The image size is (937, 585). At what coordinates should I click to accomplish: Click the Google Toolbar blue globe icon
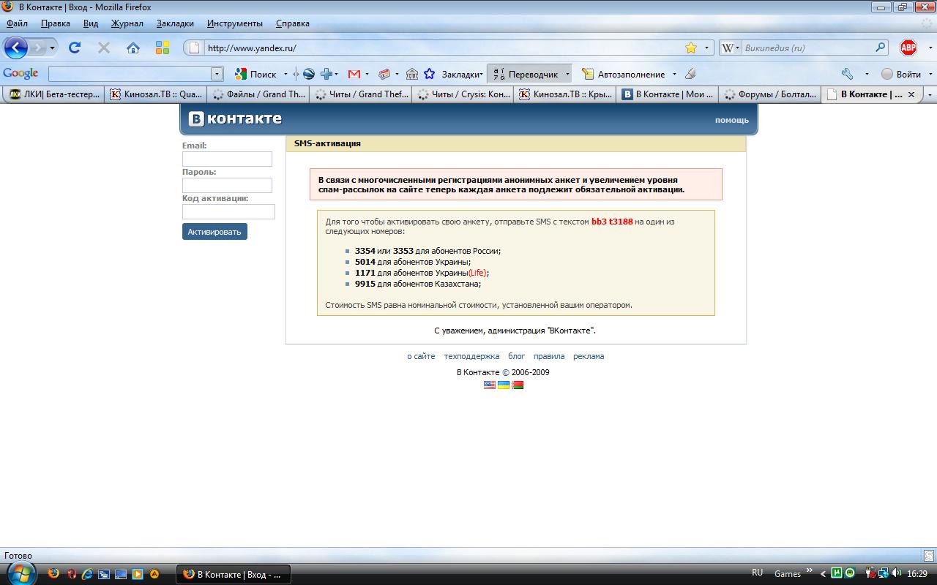[x=309, y=74]
